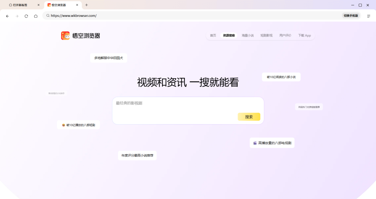Focus the 最经典的影视剧 search box

click(188, 111)
